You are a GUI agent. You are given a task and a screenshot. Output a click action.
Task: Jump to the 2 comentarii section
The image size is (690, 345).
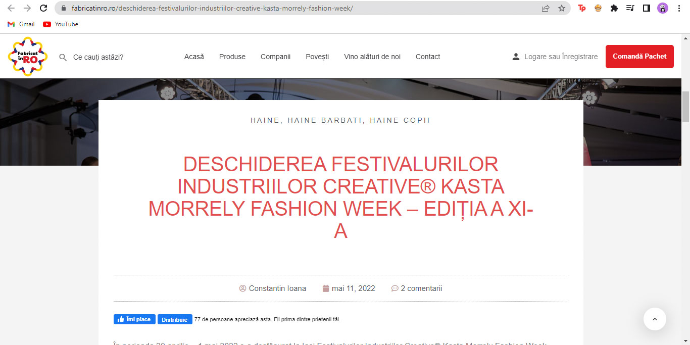(417, 288)
